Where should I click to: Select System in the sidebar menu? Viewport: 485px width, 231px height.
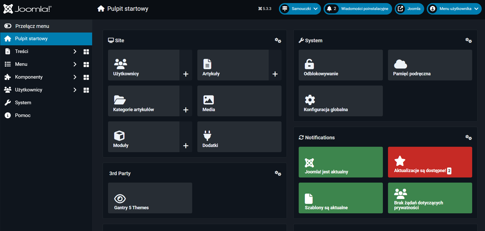pos(23,103)
